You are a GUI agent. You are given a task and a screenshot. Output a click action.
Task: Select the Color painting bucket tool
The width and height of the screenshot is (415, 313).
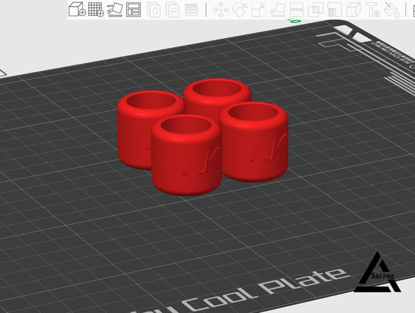392,10
